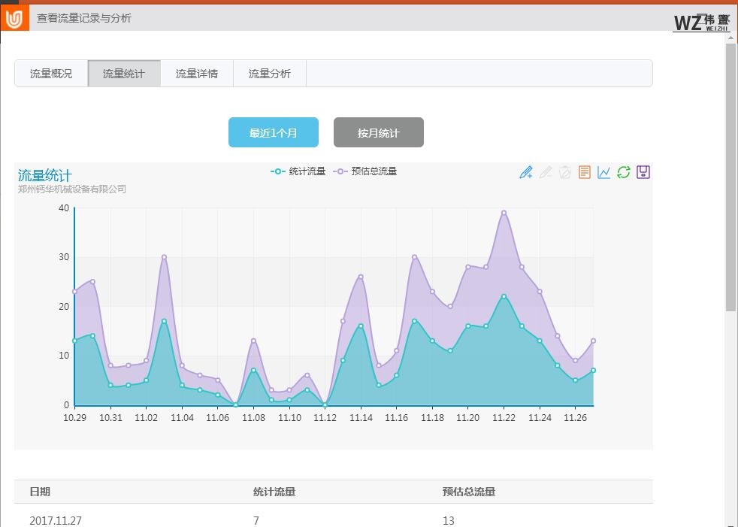Select the 流量统计 tab
The height and width of the screenshot is (527, 738).
pyautogui.click(x=124, y=74)
